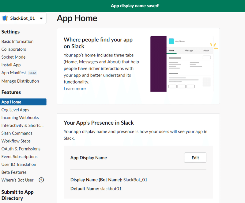Click the App display name saved banner
This screenshot has height=203, width=245.
(x=123, y=6)
